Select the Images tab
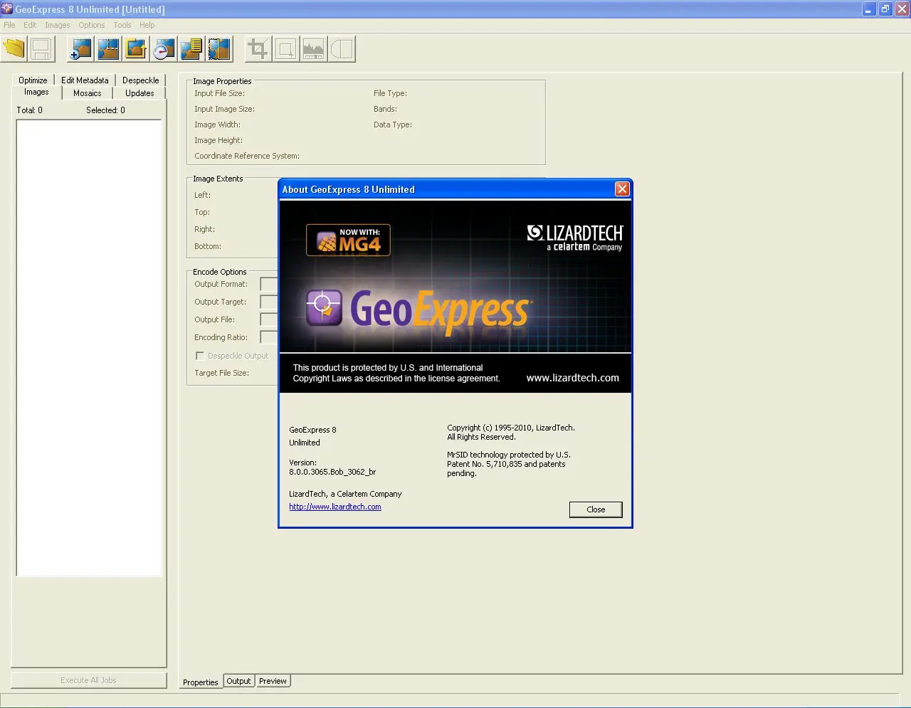 pos(36,93)
